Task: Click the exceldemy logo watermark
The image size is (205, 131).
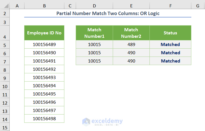Action: [102, 122]
